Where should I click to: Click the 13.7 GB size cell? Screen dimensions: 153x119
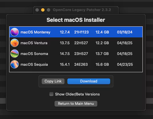point(102,54)
